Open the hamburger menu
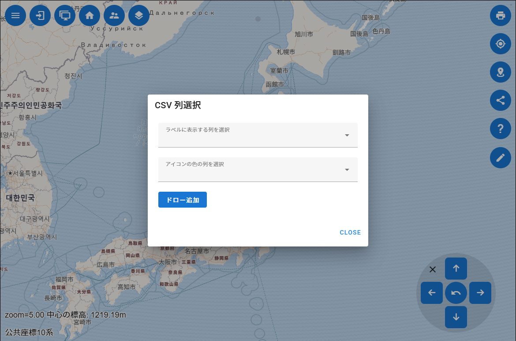Image resolution: width=516 pixels, height=341 pixels. (x=15, y=15)
